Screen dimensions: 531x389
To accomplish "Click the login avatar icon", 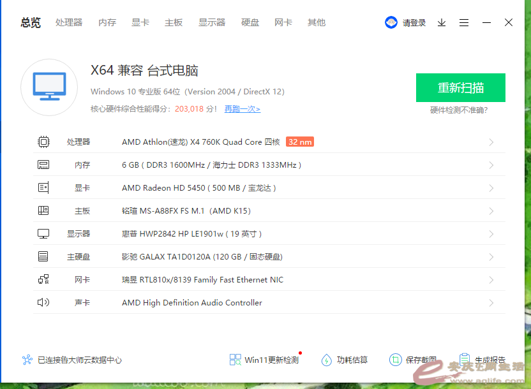I will [x=391, y=23].
